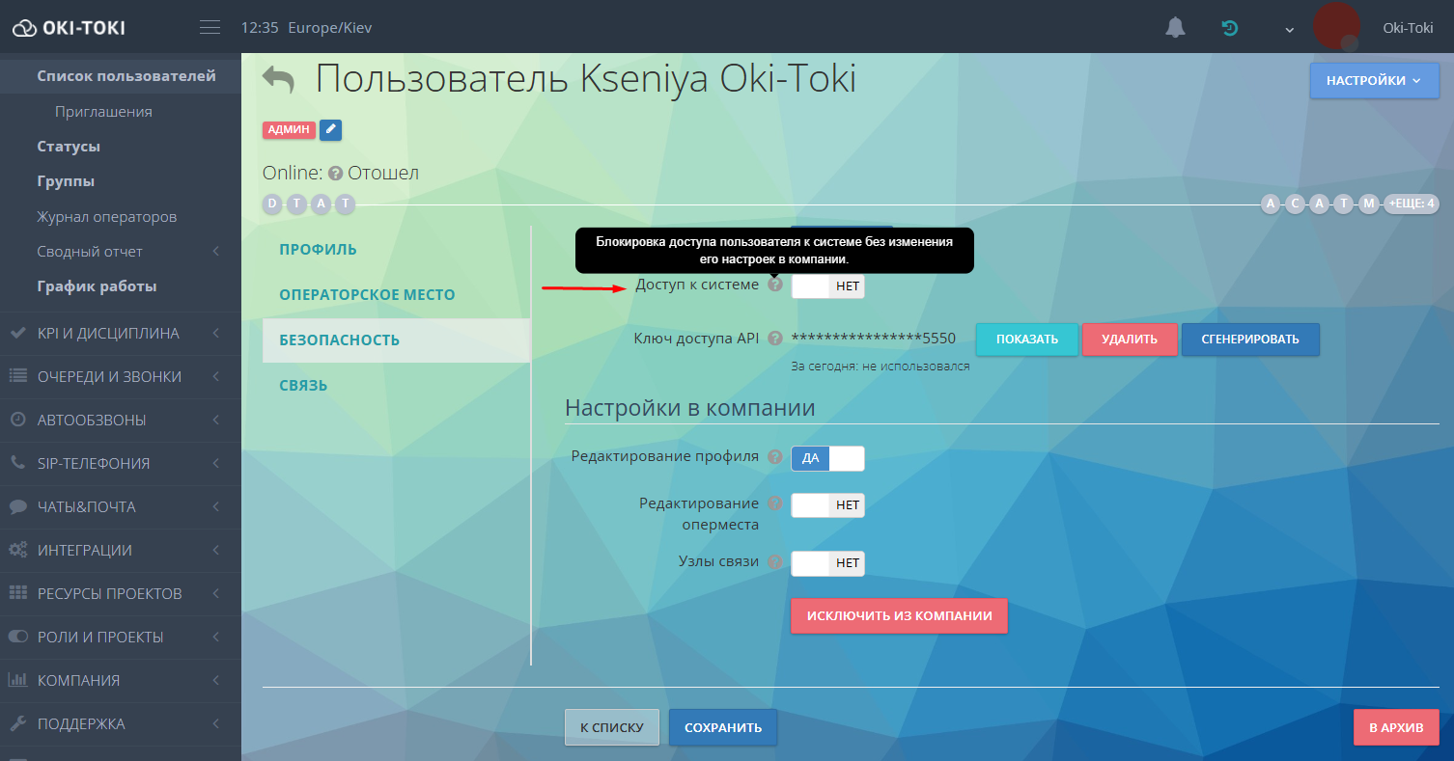Go back with the arrow icon
The height and width of the screenshot is (761, 1454).
click(278, 79)
